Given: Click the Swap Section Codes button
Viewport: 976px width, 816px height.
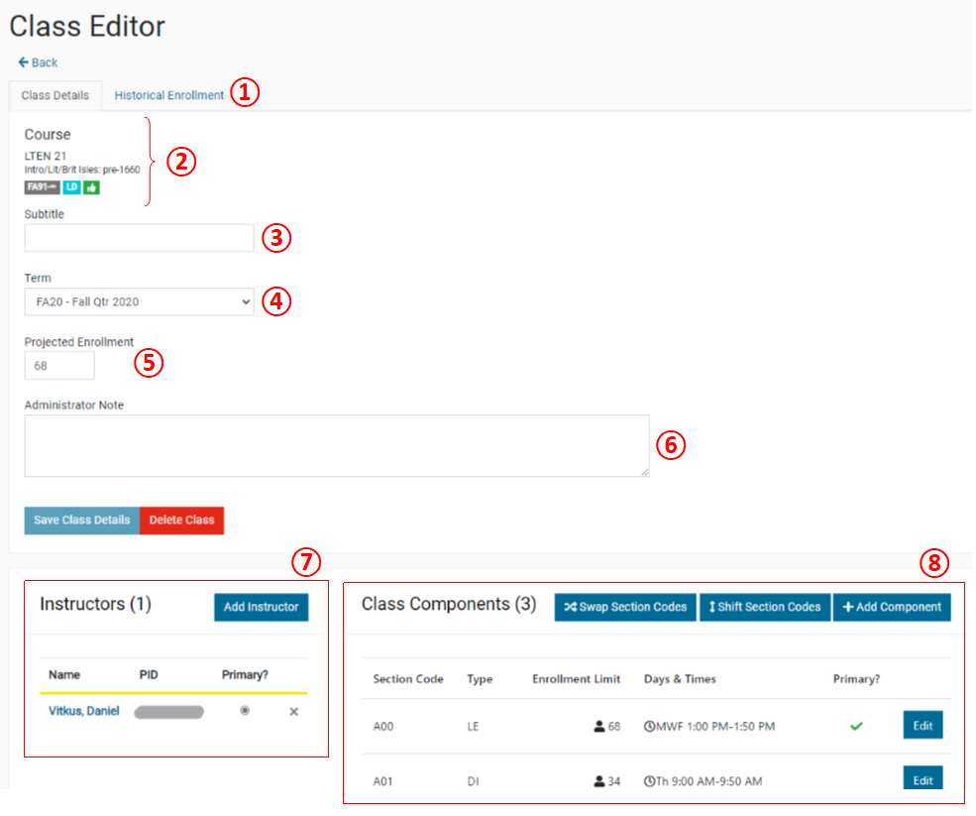Looking at the screenshot, I should click(x=624, y=608).
